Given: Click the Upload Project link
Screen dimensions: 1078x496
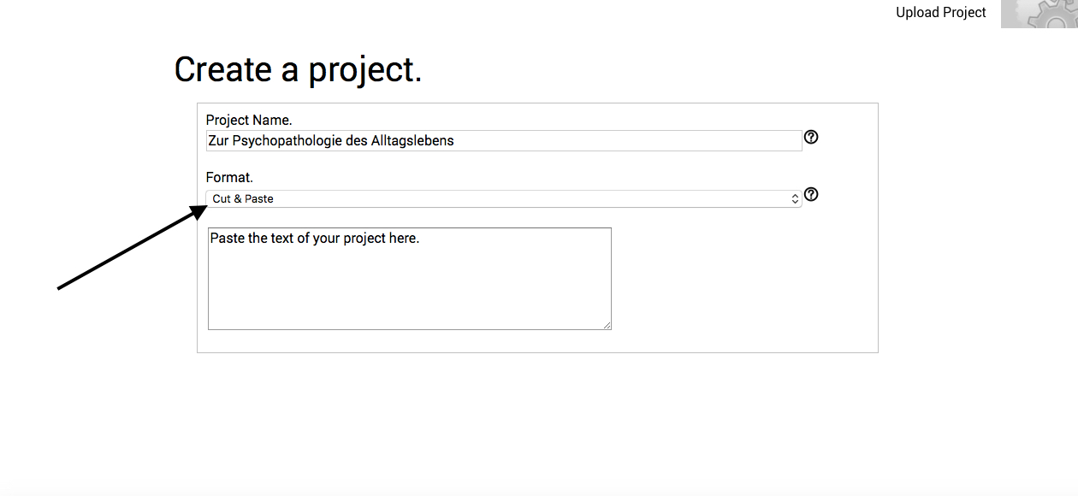Looking at the screenshot, I should click(x=941, y=13).
